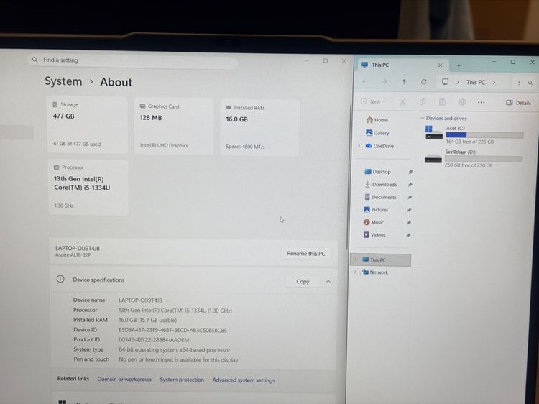Open the Storage 477 GB card

87,125
